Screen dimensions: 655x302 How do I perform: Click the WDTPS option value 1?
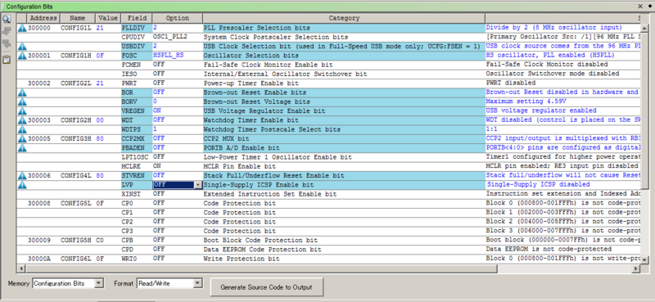[x=178, y=129]
